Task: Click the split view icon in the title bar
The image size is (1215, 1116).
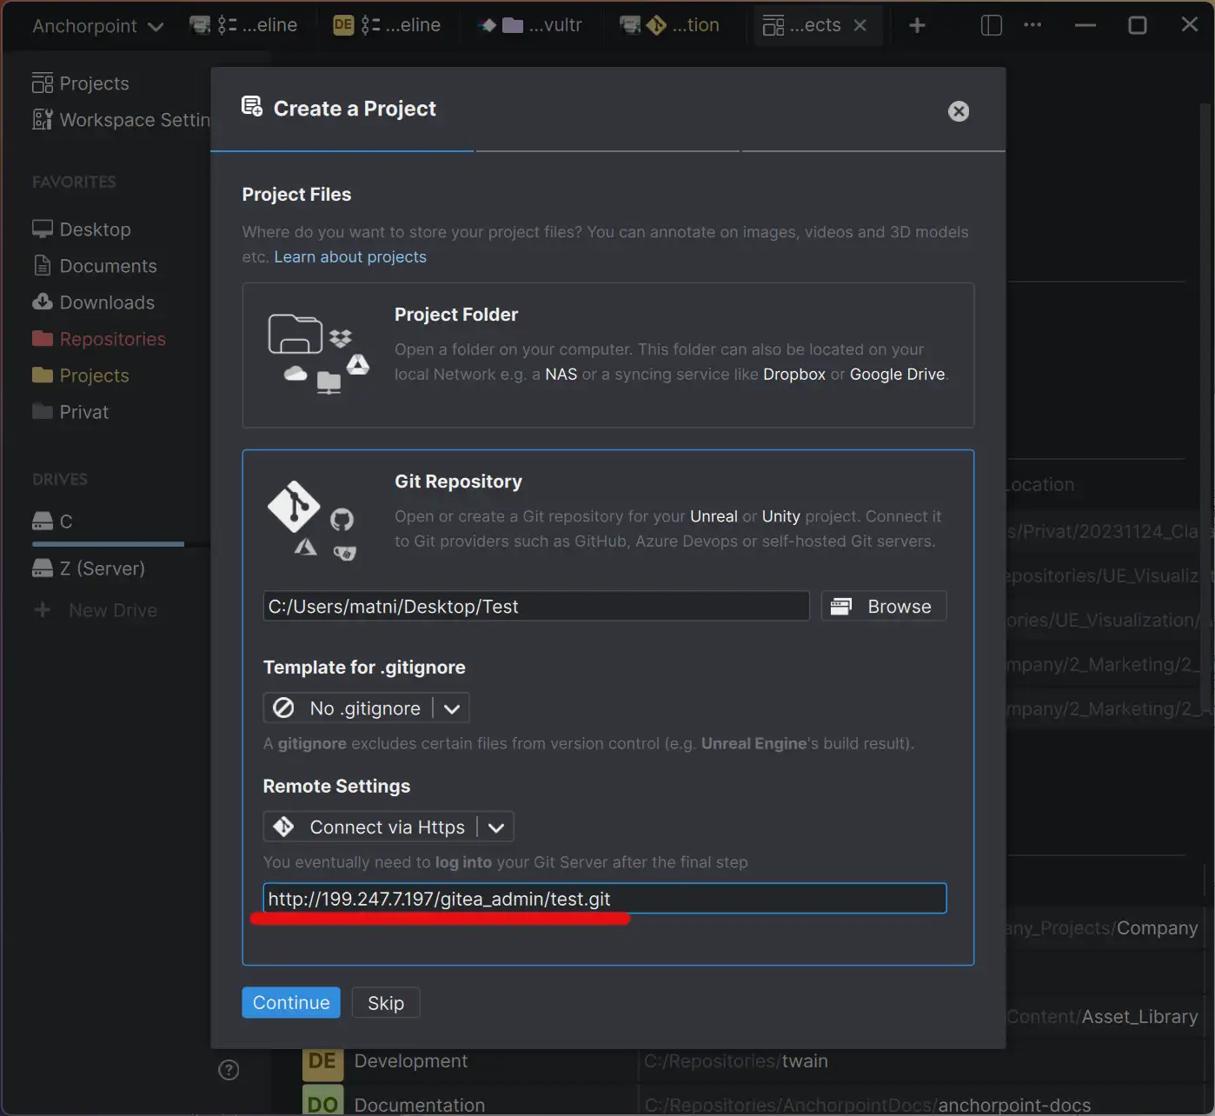Action: click(x=991, y=25)
